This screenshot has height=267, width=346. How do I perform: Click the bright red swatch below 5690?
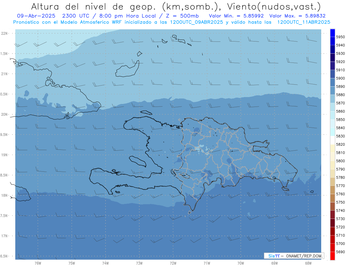332,256
